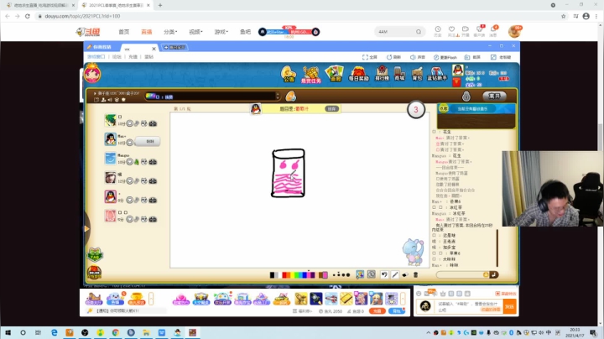Screen dimensions: 604x339
Task: Select the eraser tool in drawing toolbar
Action: [405, 274]
